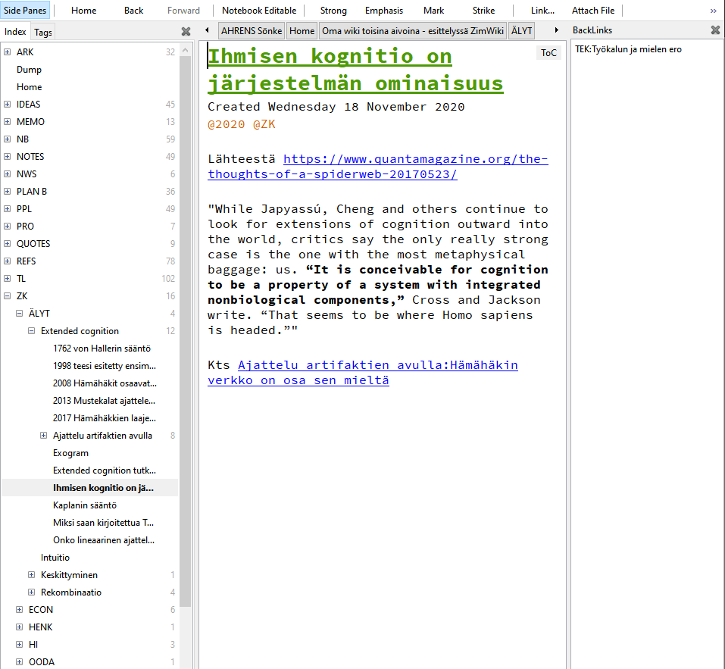
Task: Collapse Extended cognition tree node
Action: [x=32, y=331]
